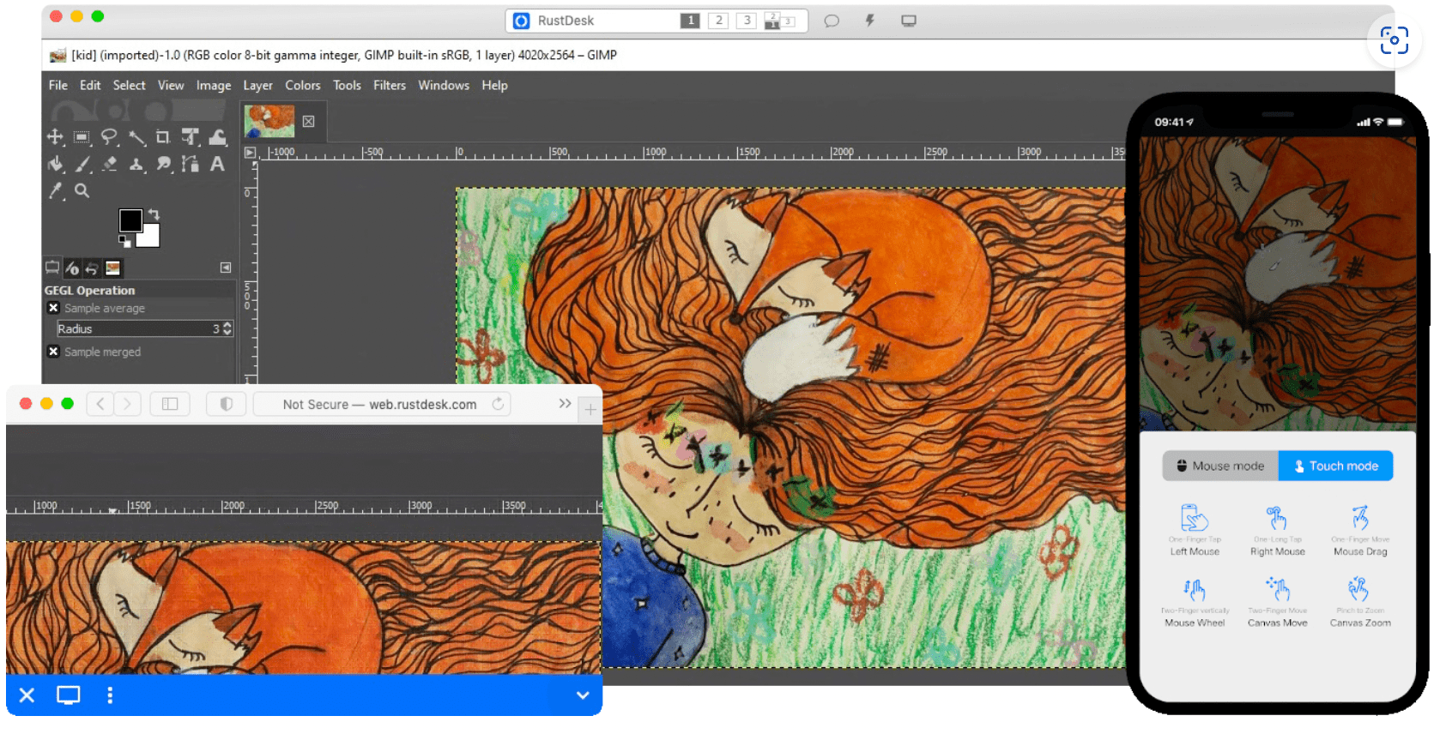Open the Undo History tab

pos(92,268)
